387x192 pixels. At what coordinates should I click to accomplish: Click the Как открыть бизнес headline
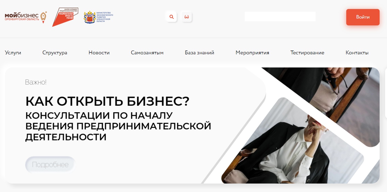pos(107,101)
